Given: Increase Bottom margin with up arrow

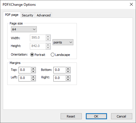Looking at the screenshot, I should click(x=68, y=69).
